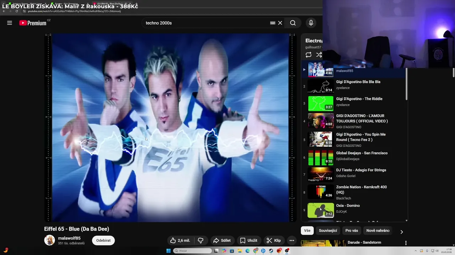Open Task View on taskbar

pos(216,251)
